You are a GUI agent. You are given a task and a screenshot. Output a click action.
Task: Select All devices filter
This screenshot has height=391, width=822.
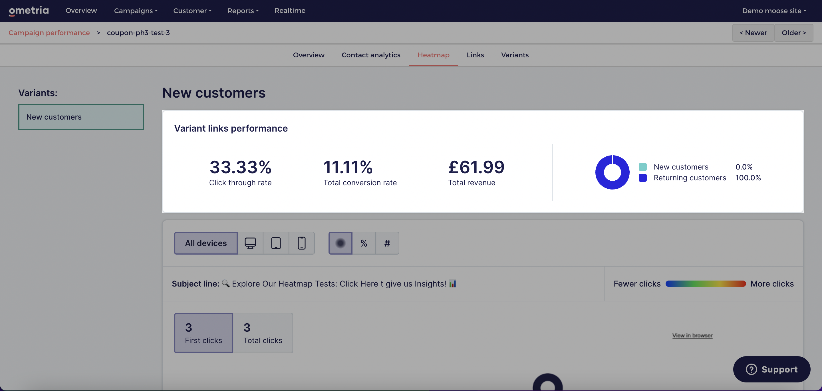(206, 243)
